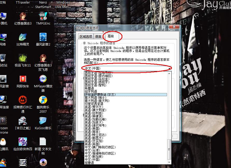Open the TMPGEnc desktop icon

[x=43, y=17]
